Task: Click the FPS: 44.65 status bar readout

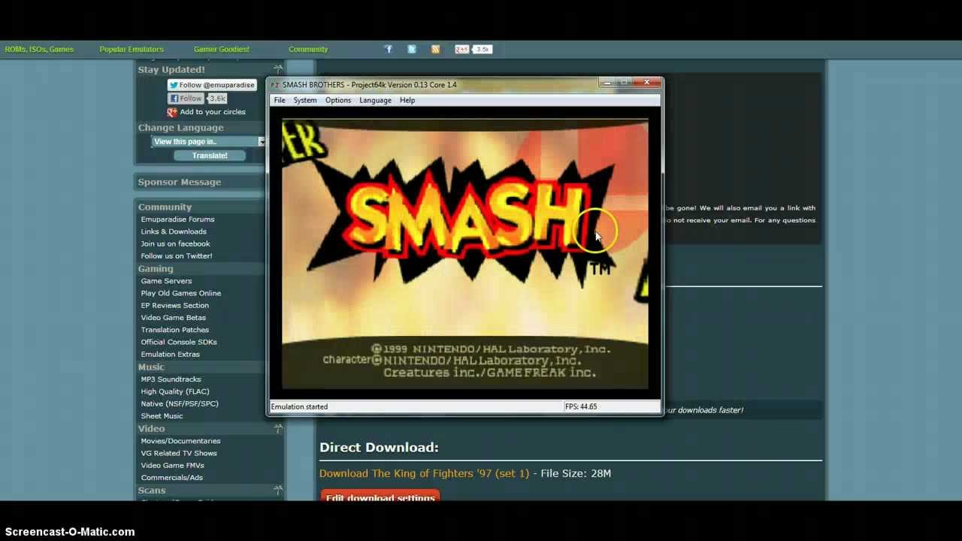Action: point(581,407)
